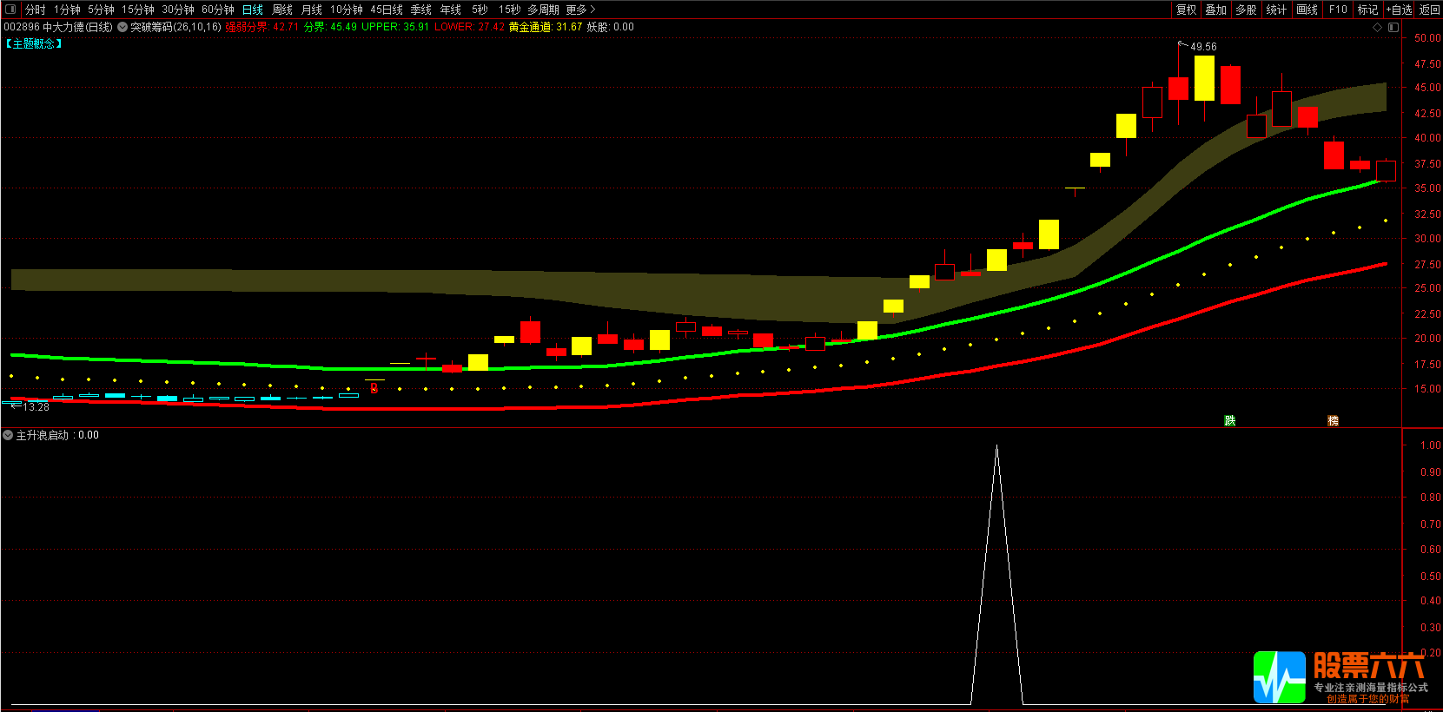Viewport: 1443px width, 712px height.
Task: Click the 13.28 low price label
Action: (36, 407)
